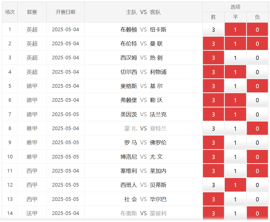
Task: Click the home team name 切尔西
Action: [x=129, y=72]
